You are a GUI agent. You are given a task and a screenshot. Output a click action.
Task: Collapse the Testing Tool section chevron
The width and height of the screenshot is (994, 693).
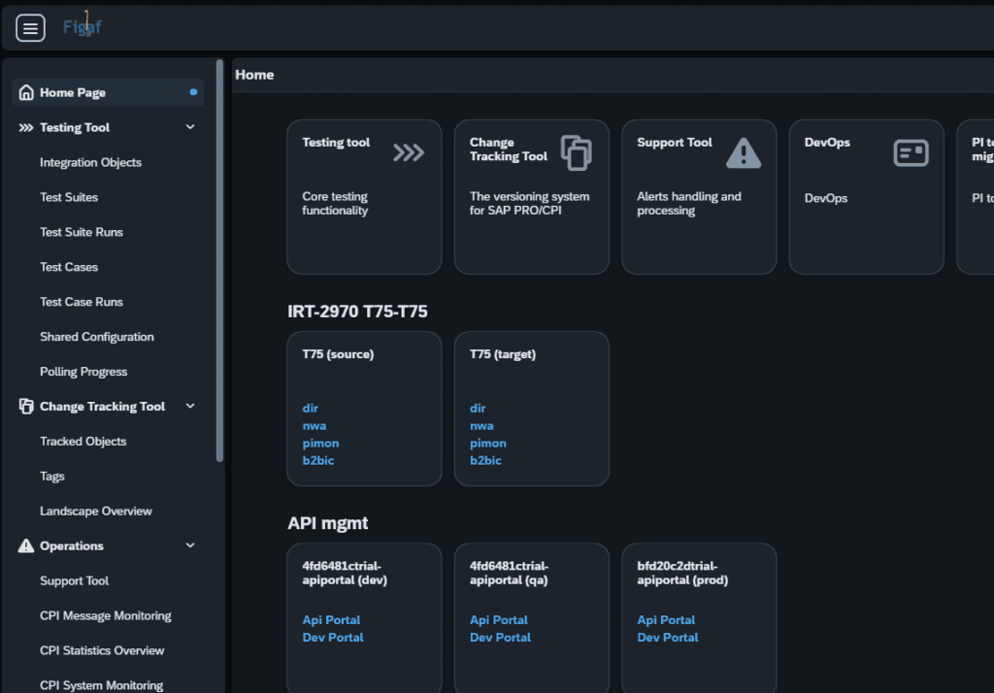click(x=190, y=127)
